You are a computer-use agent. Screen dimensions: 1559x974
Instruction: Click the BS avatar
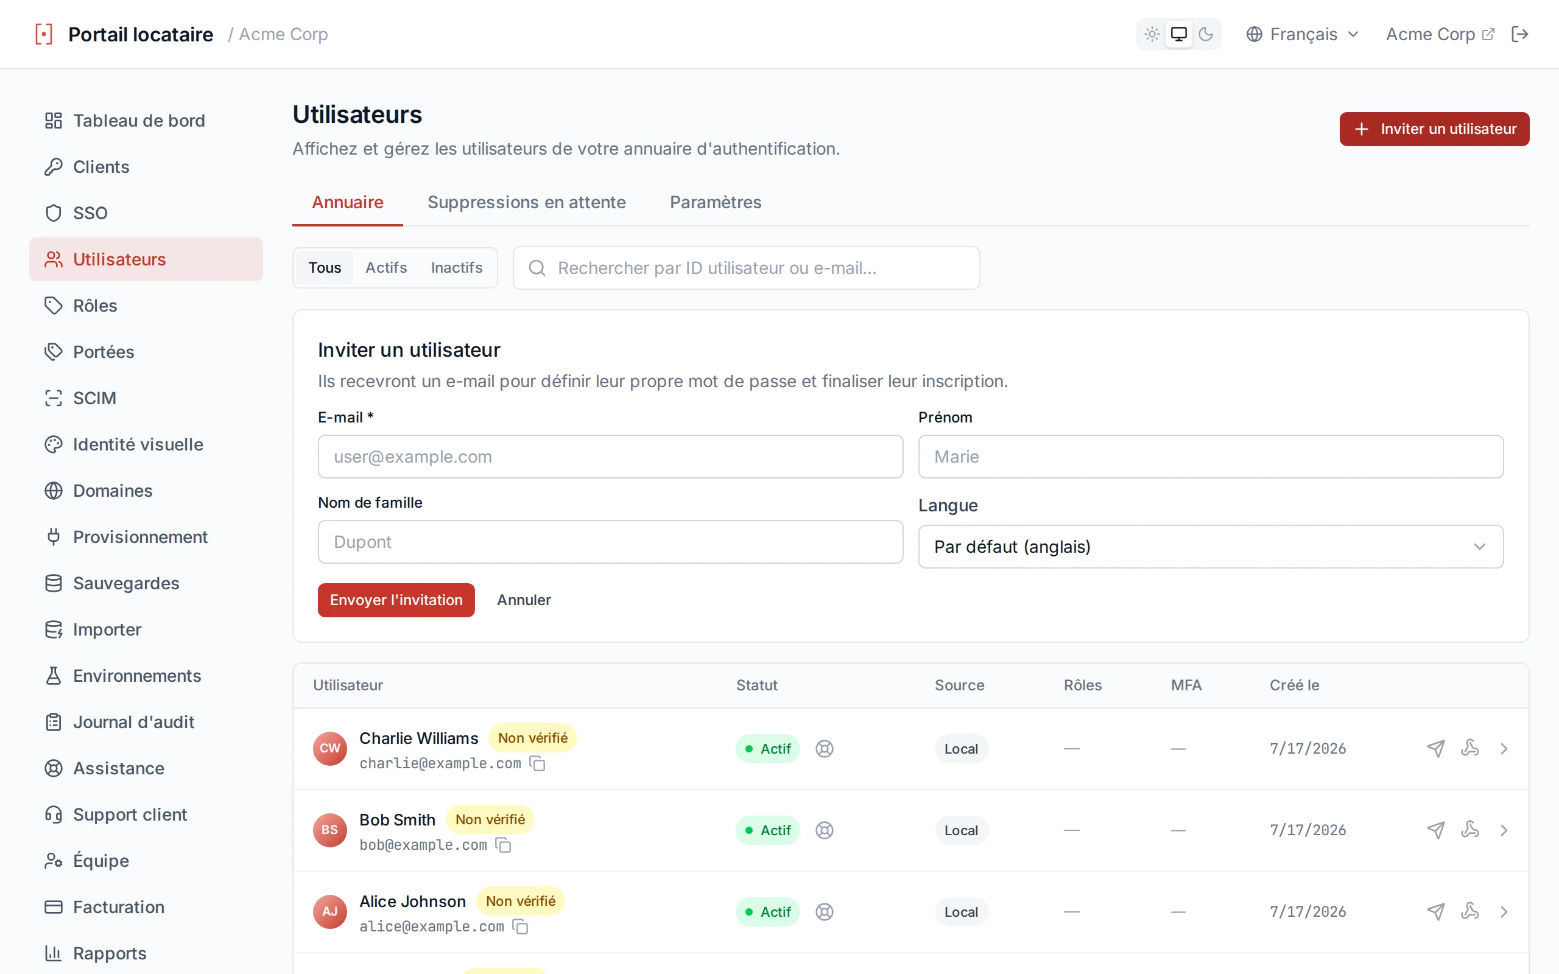(330, 830)
